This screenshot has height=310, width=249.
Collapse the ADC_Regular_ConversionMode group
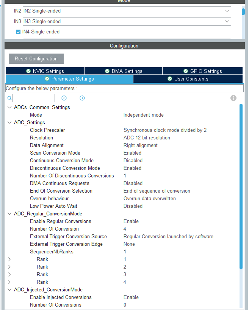(x=9, y=214)
